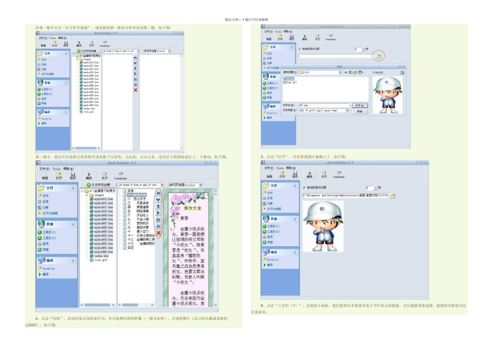Open Tools menu in rose-preview window
The height and width of the screenshot is (349, 493).
(56, 169)
